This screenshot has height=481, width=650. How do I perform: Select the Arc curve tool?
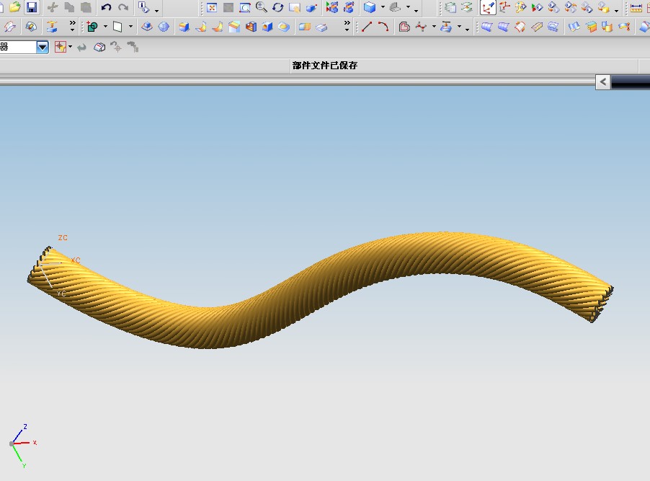tap(383, 27)
